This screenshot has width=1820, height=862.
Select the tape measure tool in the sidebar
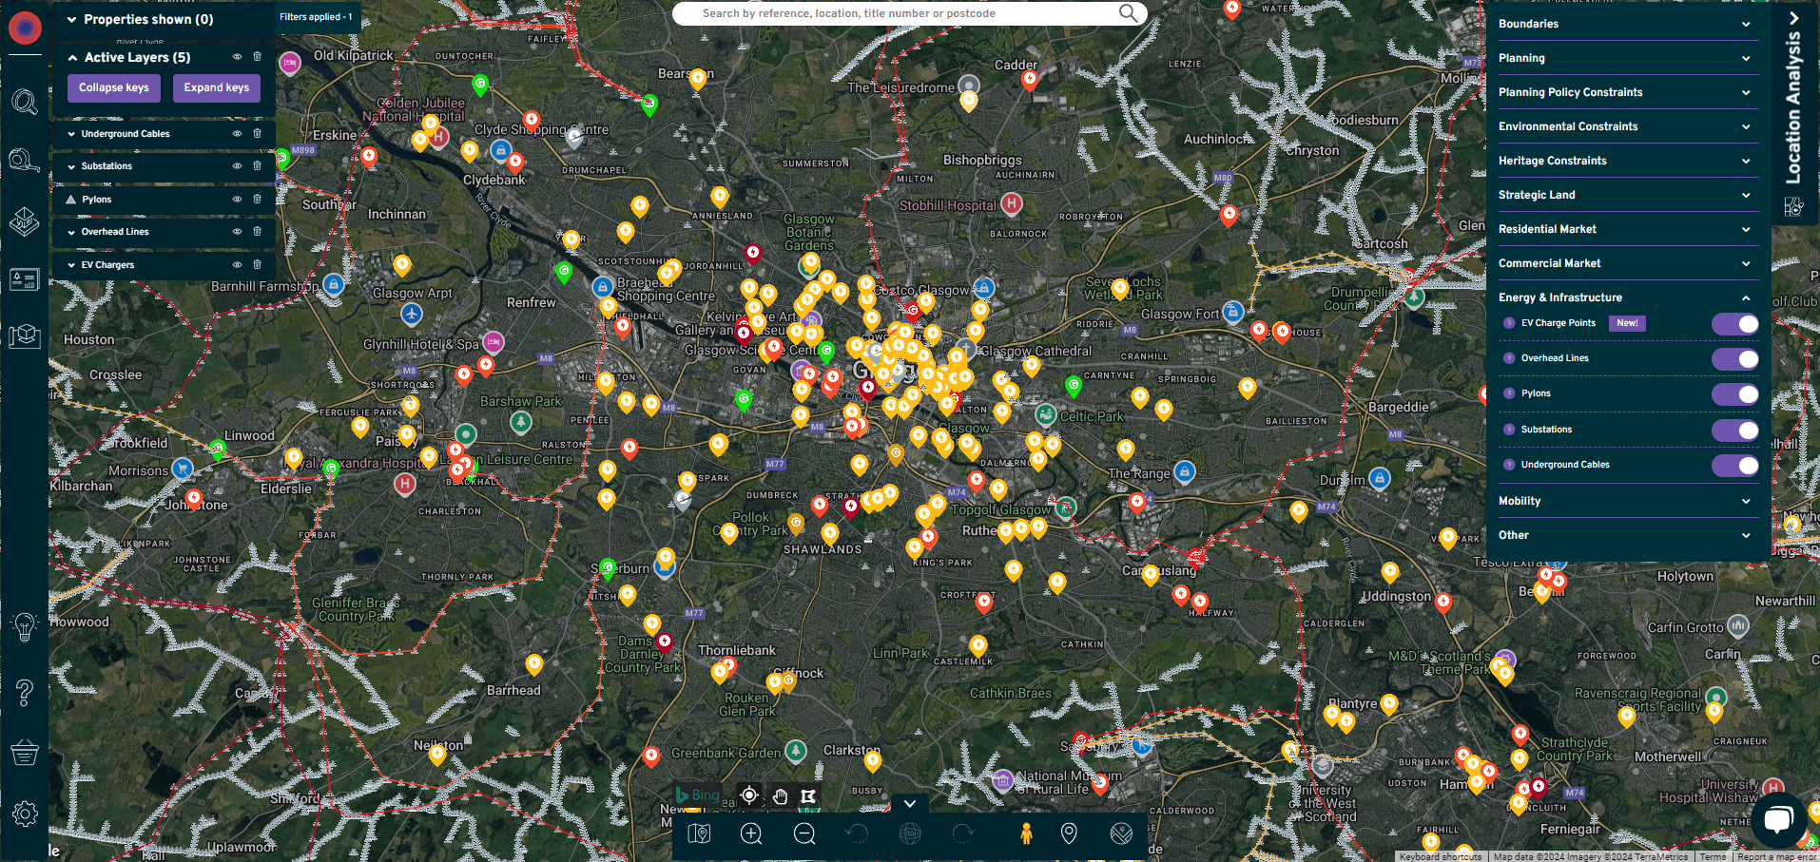(25, 161)
